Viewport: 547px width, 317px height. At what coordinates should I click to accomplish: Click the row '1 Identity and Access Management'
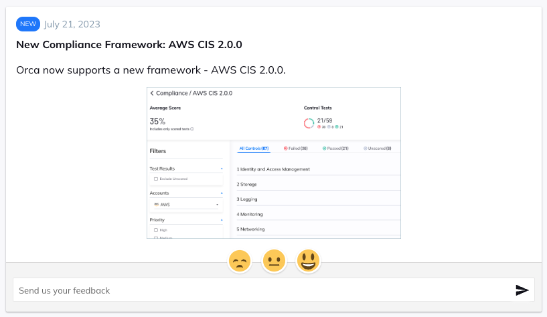pyautogui.click(x=318, y=169)
